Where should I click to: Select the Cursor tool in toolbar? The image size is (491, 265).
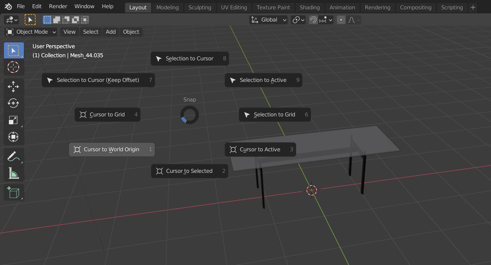click(13, 67)
